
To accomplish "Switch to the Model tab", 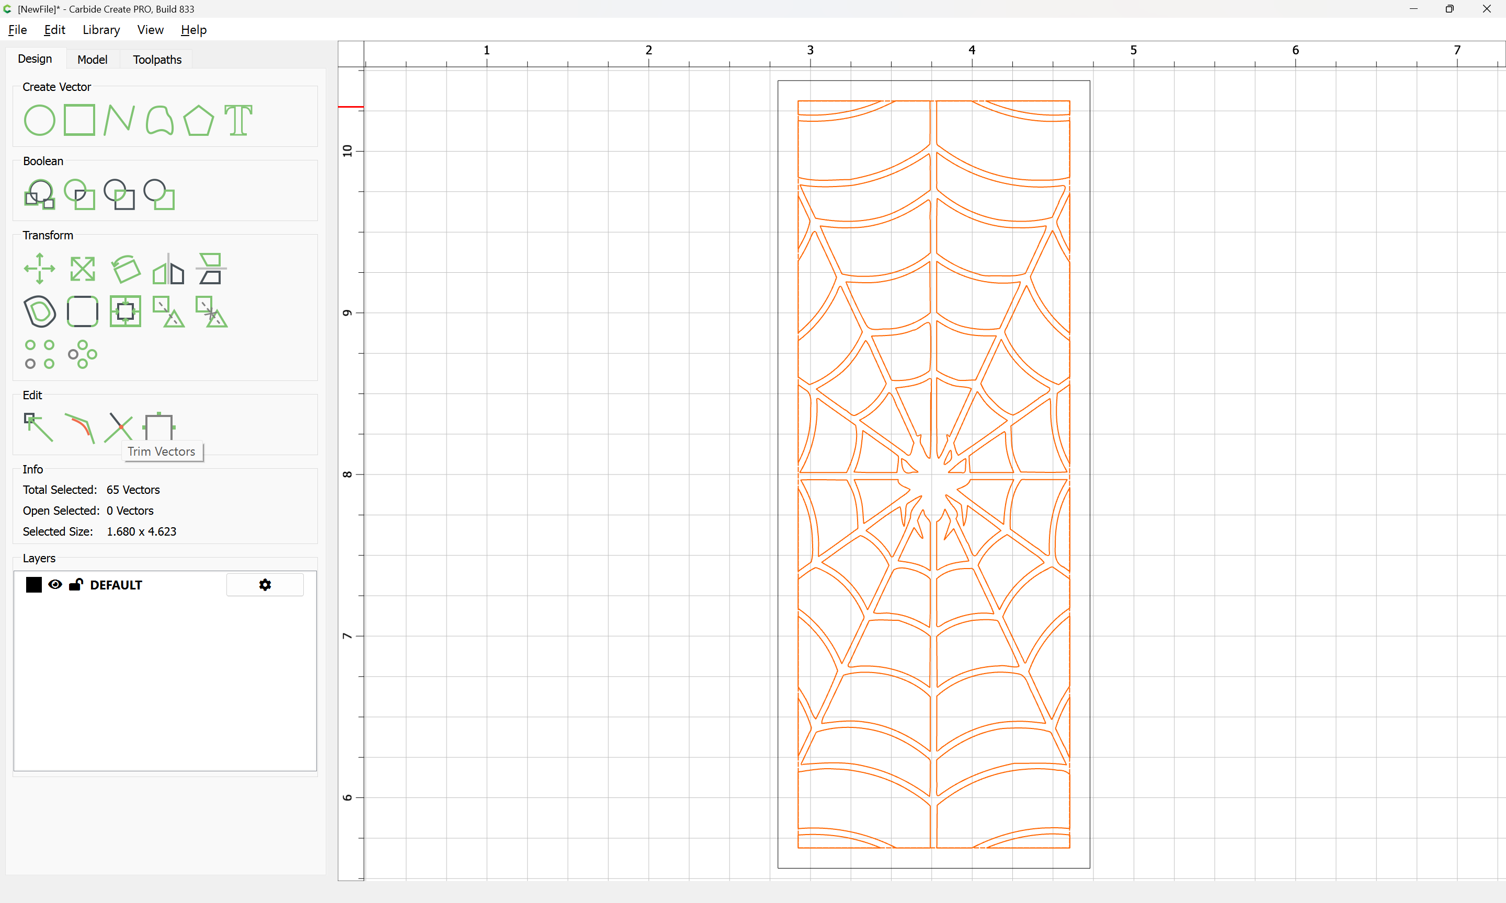I will coord(92,60).
